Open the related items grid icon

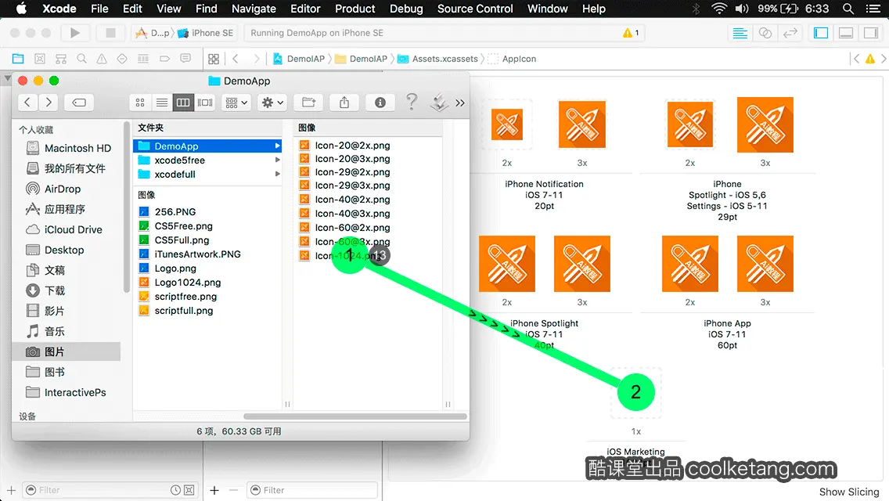tap(214, 59)
